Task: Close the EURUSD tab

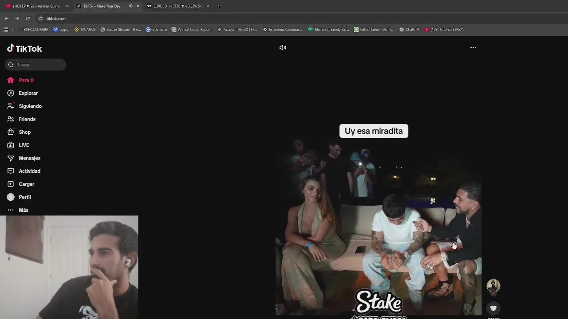Action: click(x=208, y=6)
